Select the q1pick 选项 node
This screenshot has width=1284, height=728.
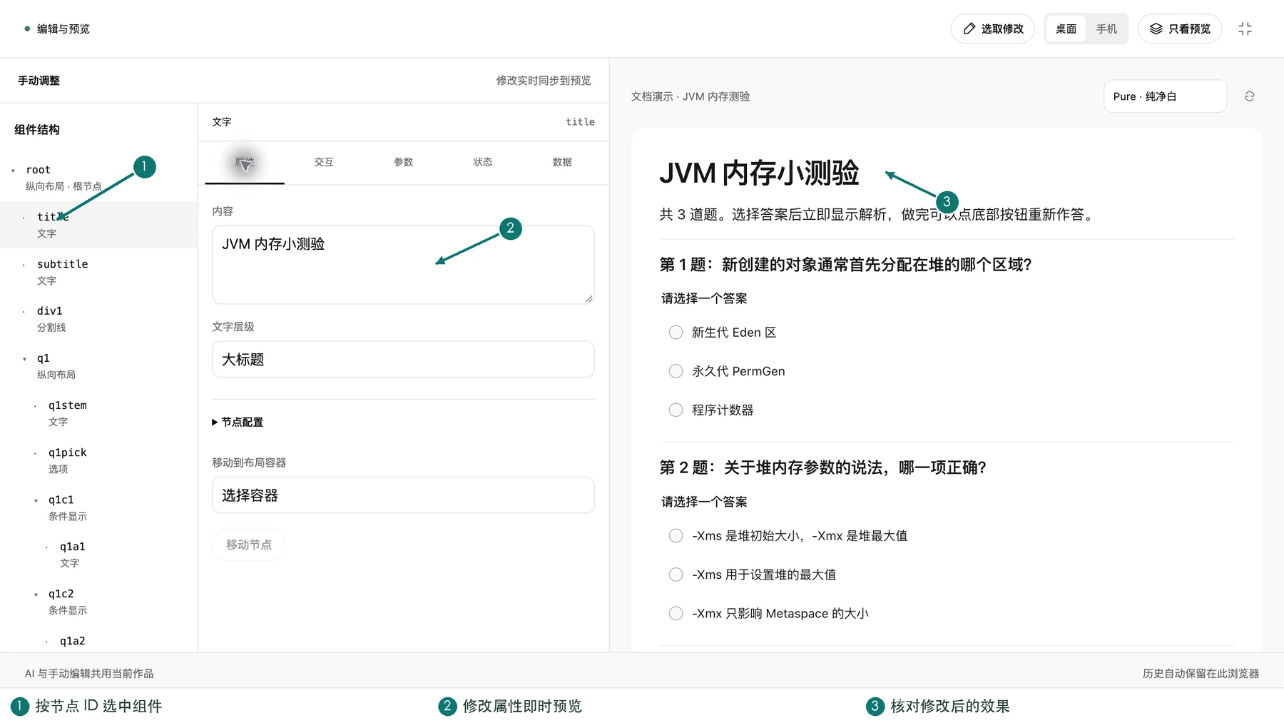coord(98,460)
